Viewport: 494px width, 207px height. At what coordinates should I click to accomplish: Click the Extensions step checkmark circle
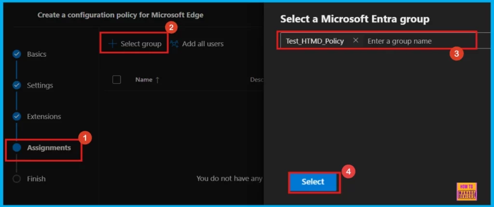(16, 116)
